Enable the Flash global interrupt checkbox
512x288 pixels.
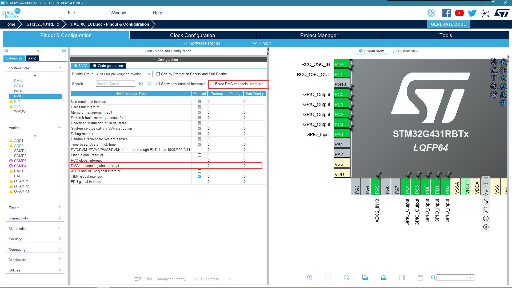tap(199, 155)
